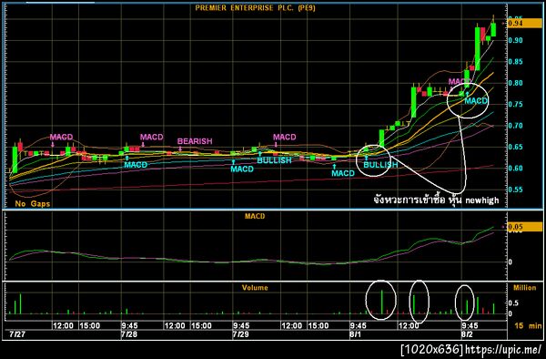The height and width of the screenshot is (359, 546).
Task: Click the 0.5 volume axis label
Action: click(x=513, y=303)
